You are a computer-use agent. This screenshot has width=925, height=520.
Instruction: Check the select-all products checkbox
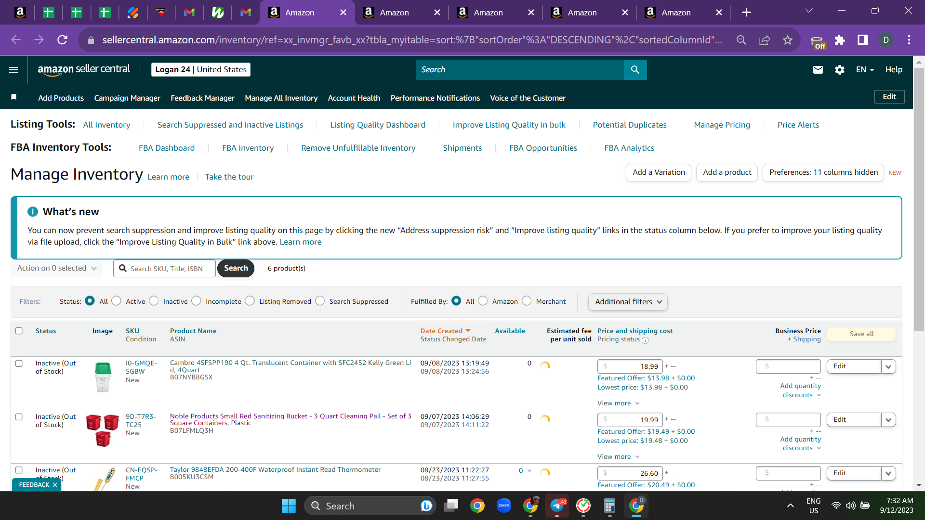point(19,331)
